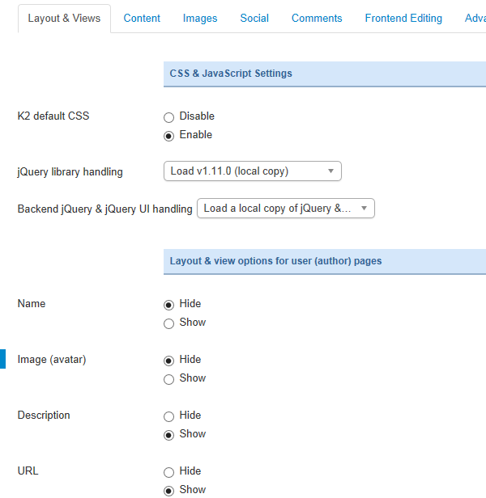Select Show for Description
Image resolution: width=486 pixels, height=498 pixels.
click(168, 435)
